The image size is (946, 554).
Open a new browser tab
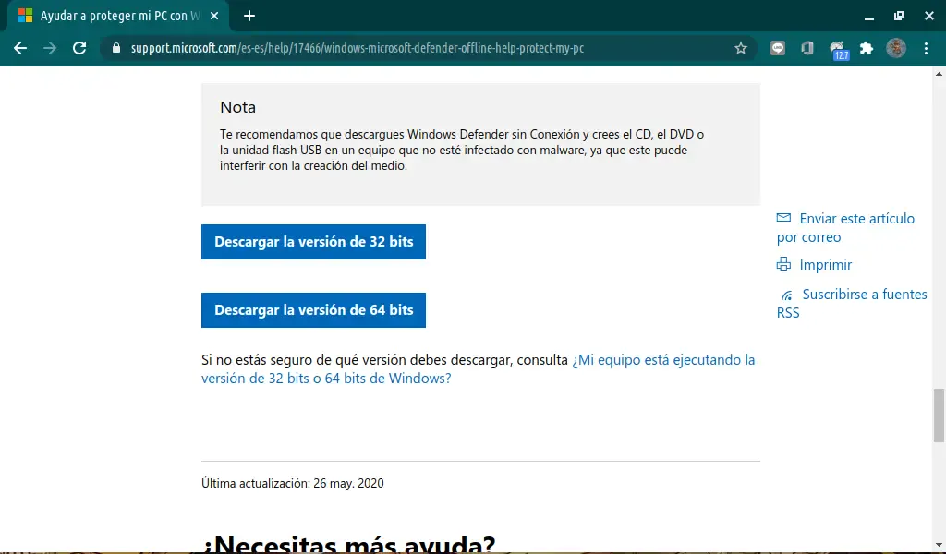point(249,17)
